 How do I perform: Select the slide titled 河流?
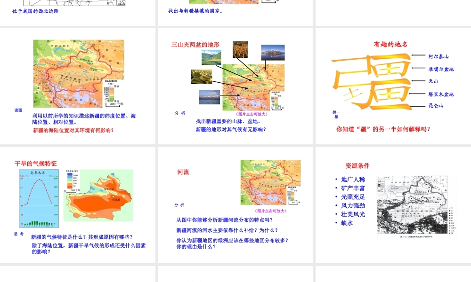click(x=235, y=205)
